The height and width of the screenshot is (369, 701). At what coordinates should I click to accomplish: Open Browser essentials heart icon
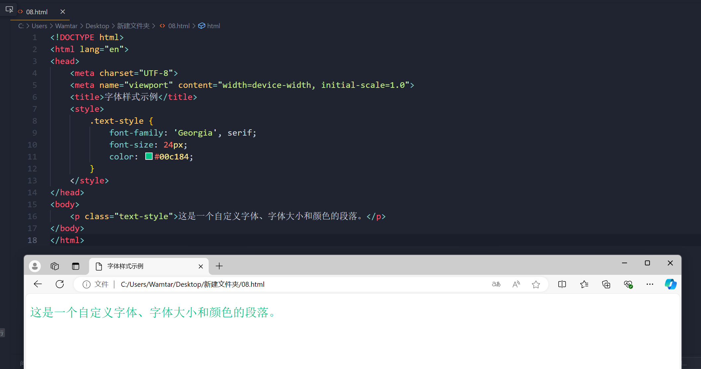[628, 284]
